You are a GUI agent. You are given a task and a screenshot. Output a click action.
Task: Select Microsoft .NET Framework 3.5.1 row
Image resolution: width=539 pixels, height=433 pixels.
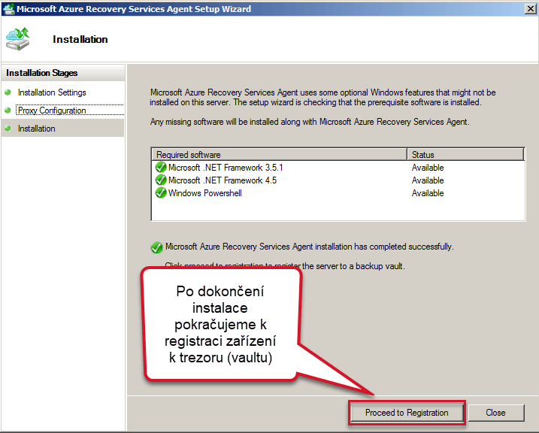coord(338,168)
